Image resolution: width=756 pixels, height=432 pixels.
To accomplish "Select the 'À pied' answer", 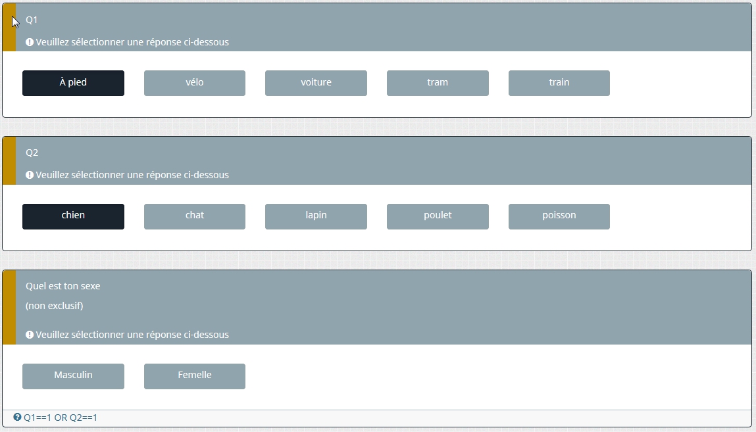I will (73, 83).
